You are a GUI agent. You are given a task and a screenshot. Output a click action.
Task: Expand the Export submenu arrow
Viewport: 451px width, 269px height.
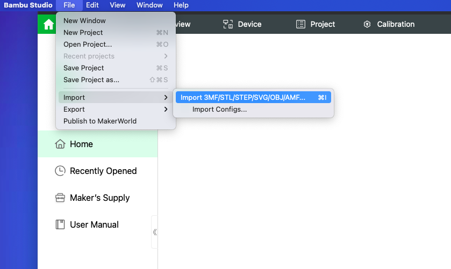166,109
